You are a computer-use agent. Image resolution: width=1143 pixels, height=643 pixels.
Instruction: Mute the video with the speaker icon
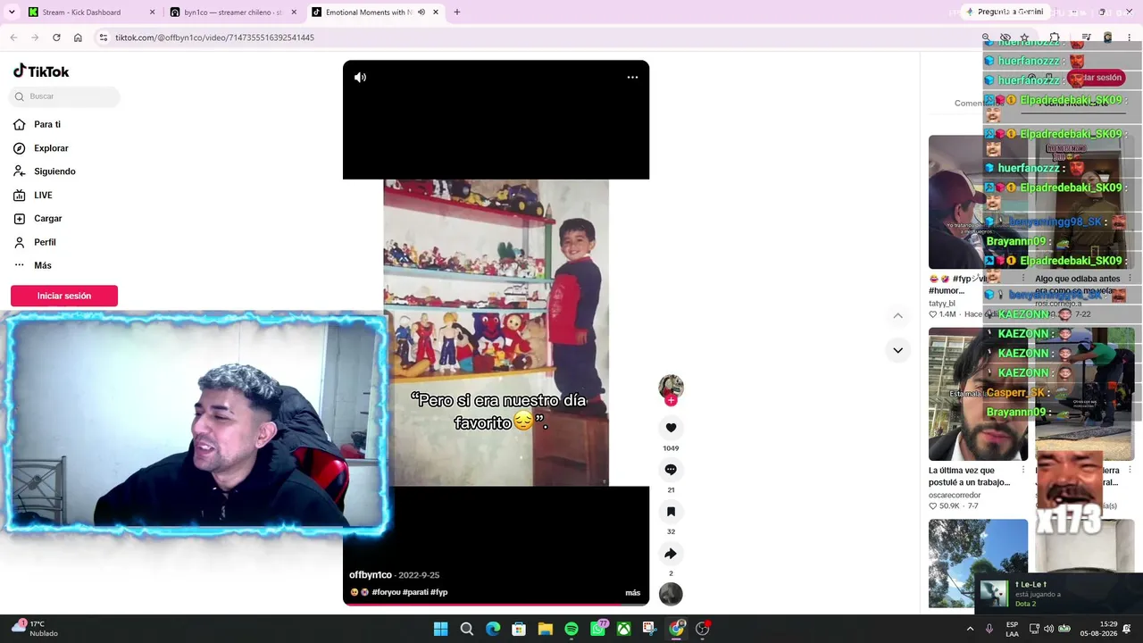pos(360,78)
